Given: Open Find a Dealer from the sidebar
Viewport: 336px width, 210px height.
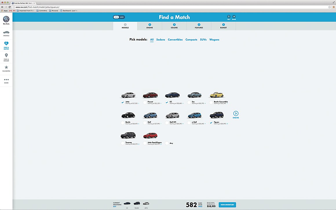Looking at the screenshot, I should (6, 57).
